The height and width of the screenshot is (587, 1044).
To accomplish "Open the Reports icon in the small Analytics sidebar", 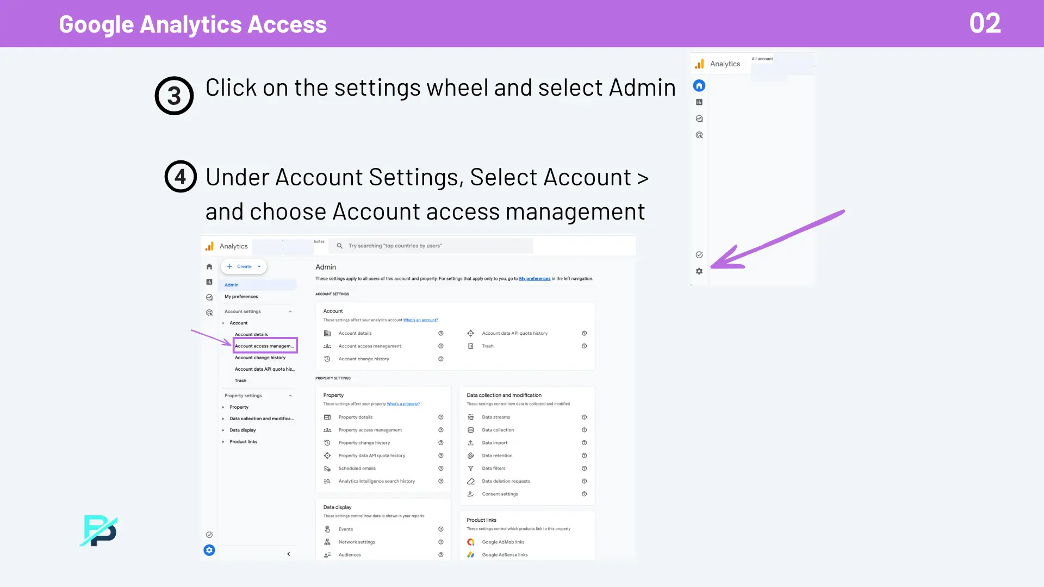I will coord(699,102).
